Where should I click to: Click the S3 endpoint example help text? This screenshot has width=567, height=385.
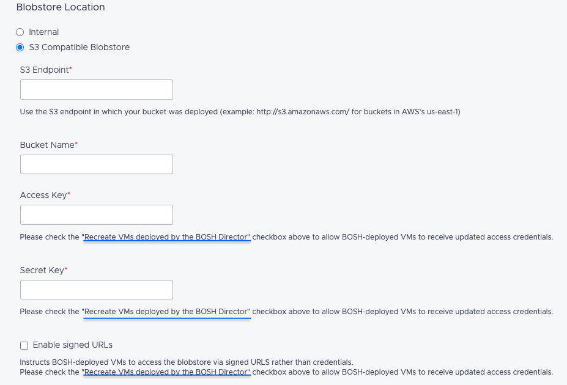click(240, 111)
